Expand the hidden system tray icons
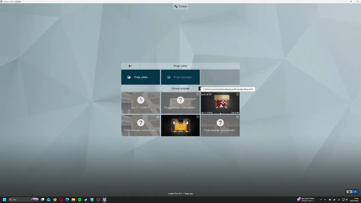This screenshot has width=361, height=203. [321, 200]
